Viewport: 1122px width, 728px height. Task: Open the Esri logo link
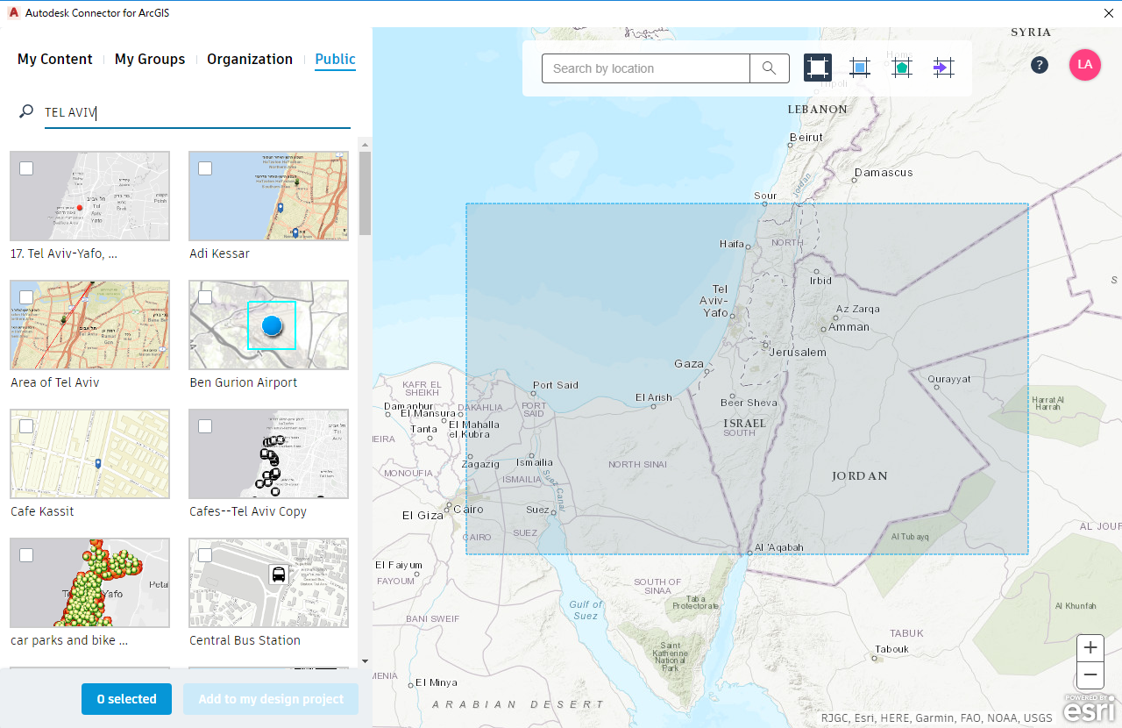(x=1088, y=708)
